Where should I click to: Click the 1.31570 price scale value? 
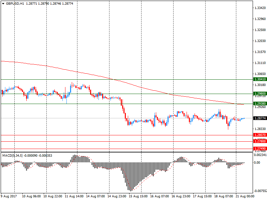tap(260, 52)
